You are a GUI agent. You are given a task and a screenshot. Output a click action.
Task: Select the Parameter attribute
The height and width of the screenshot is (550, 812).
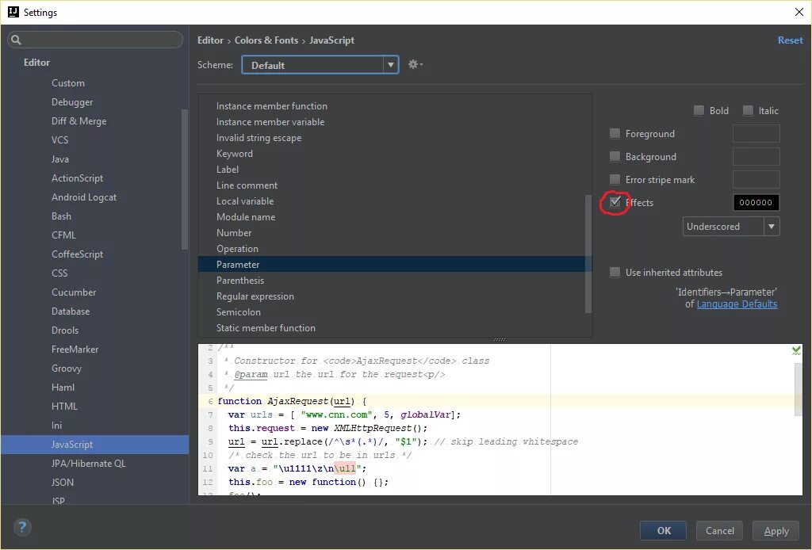[x=395, y=265]
